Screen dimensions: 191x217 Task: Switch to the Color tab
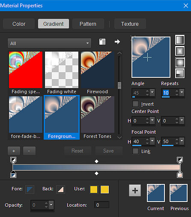click(x=19, y=24)
